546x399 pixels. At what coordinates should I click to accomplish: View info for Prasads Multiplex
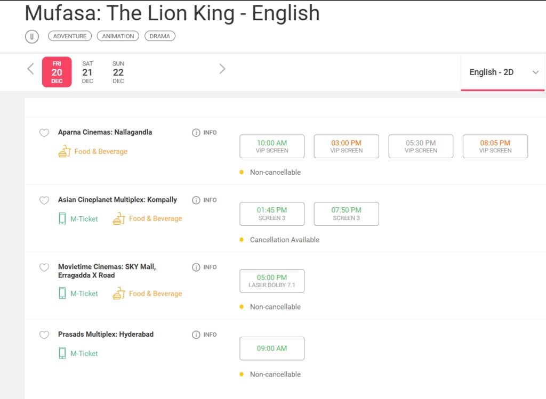click(196, 335)
